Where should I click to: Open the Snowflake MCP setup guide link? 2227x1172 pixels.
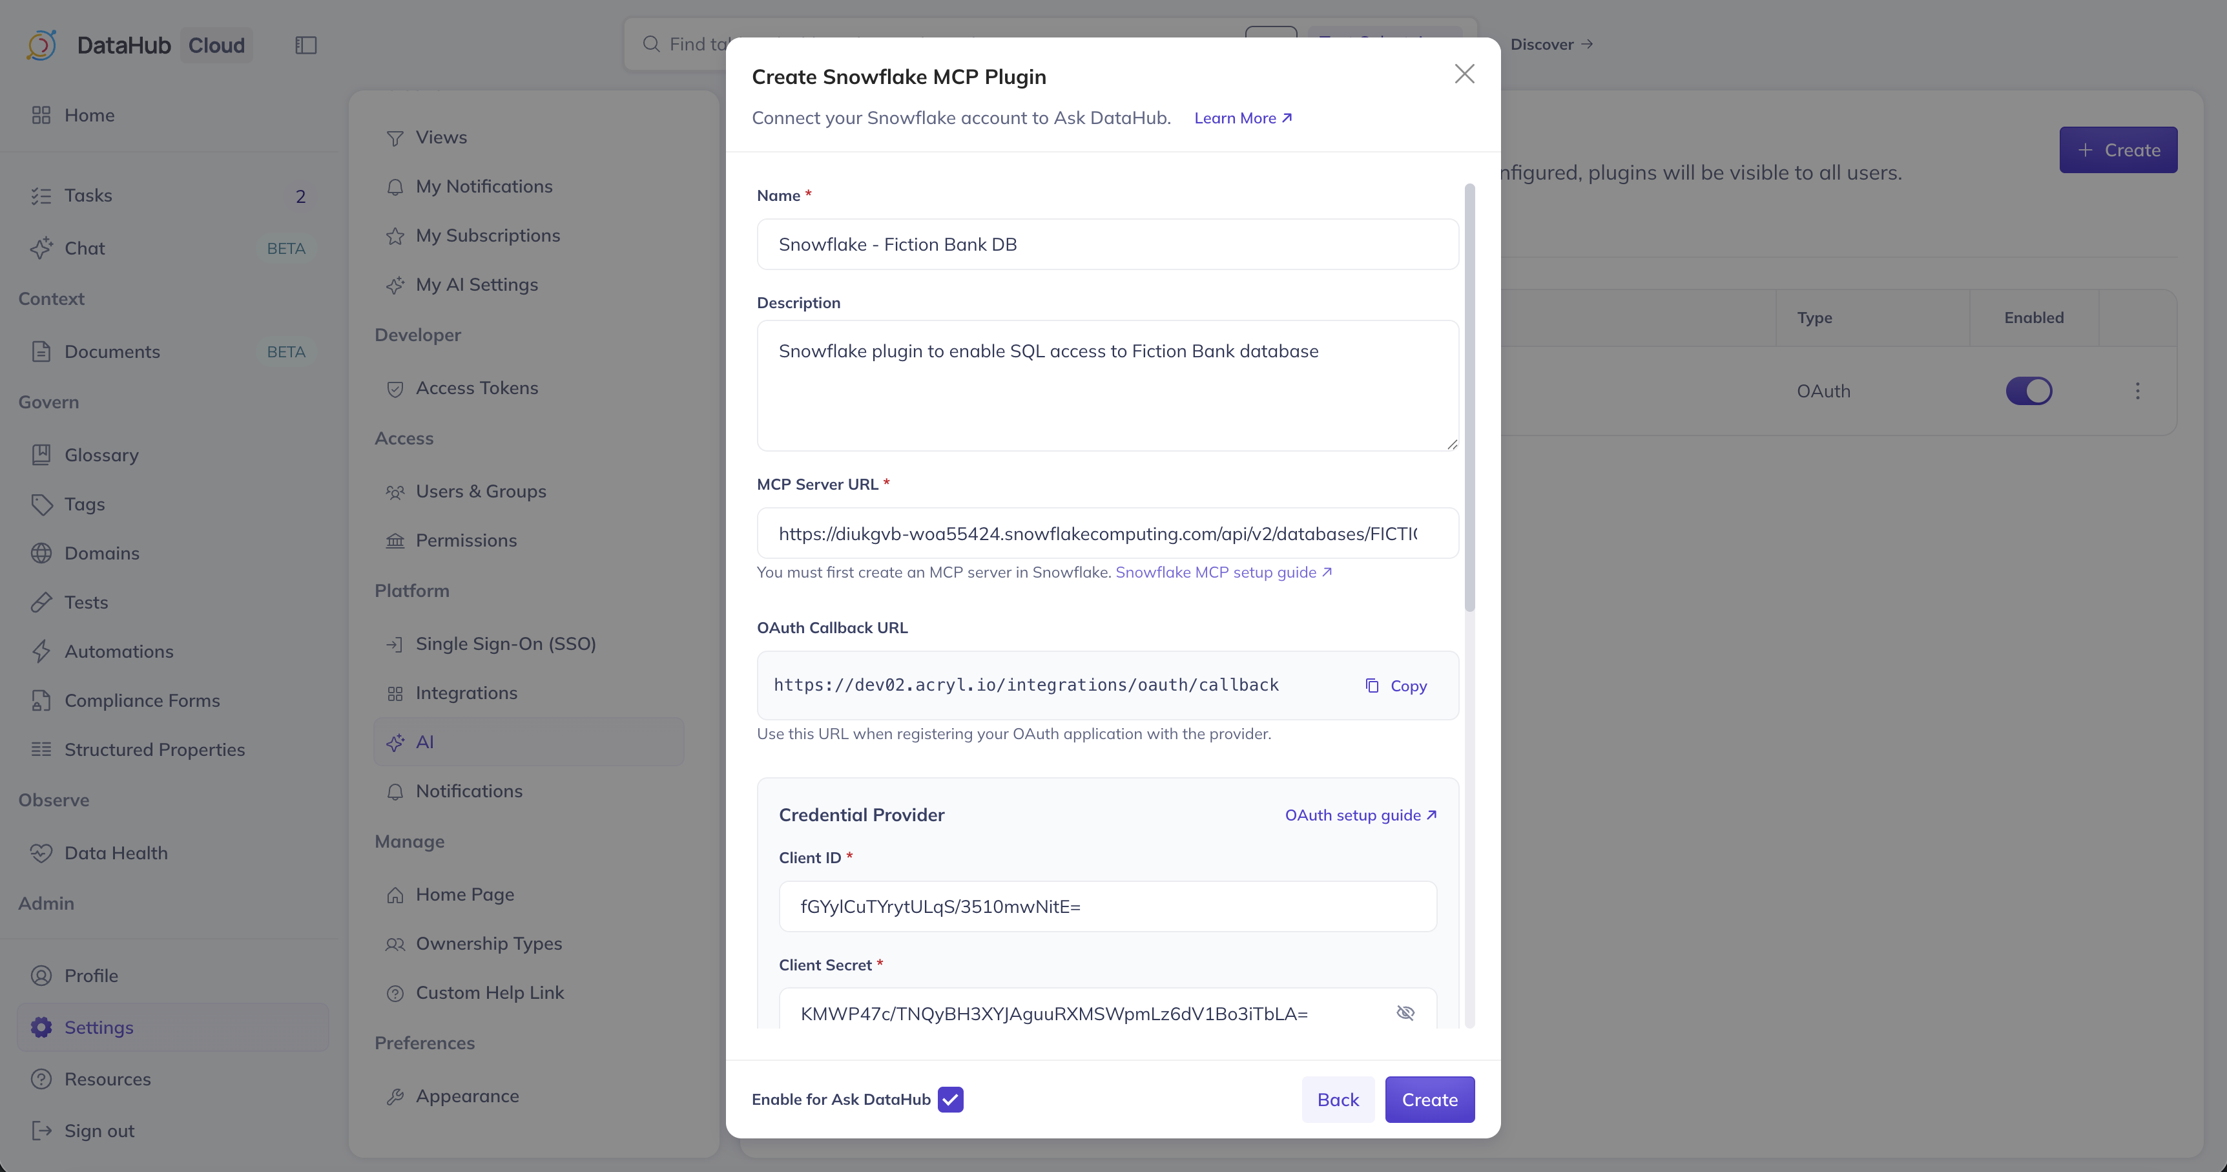tap(1223, 572)
